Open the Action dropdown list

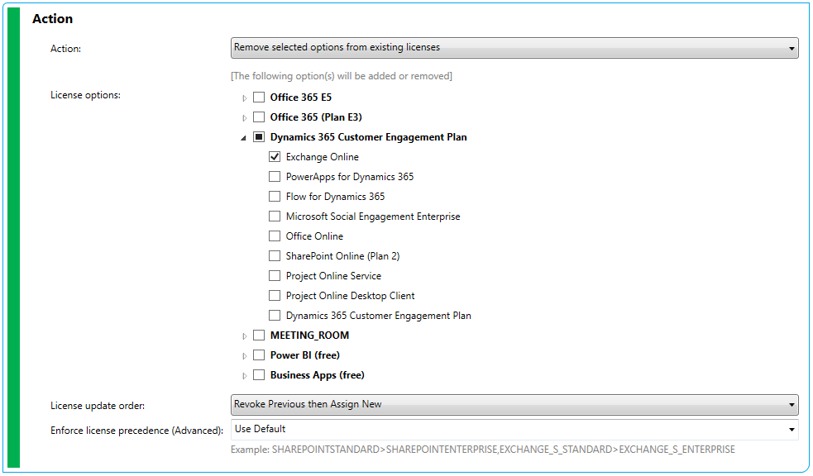point(791,48)
